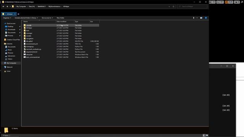Open the Organize menu
Viewport: 244px width, 137px height.
click(7, 18)
